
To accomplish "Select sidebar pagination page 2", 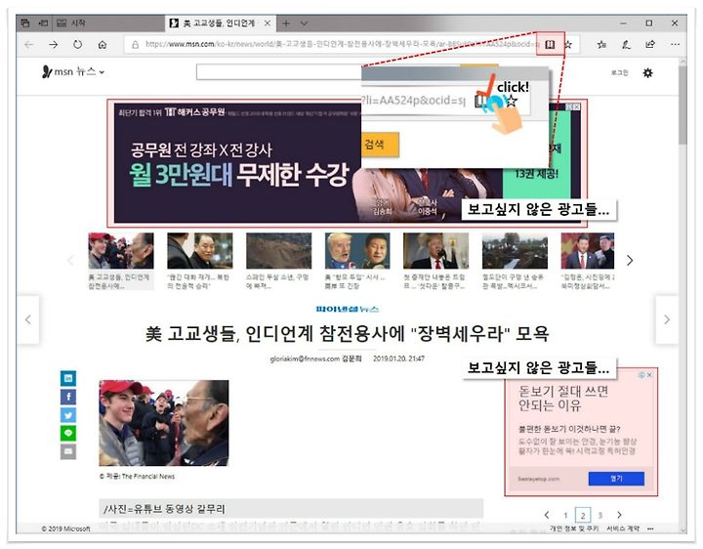I will coord(582,516).
